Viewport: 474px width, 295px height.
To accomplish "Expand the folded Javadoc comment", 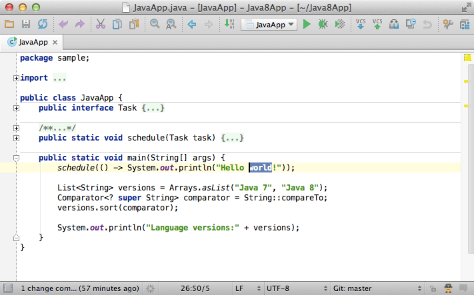I will pyautogui.click(x=16, y=128).
